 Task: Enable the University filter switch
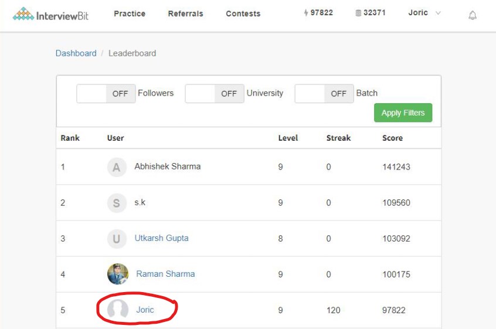click(215, 93)
